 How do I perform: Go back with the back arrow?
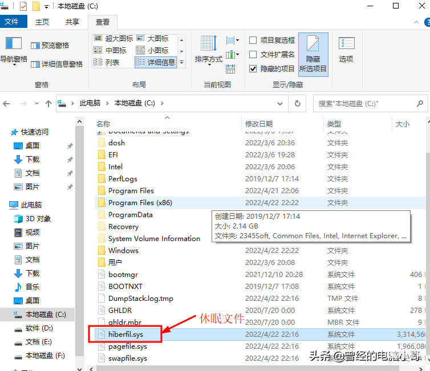(x=7, y=104)
